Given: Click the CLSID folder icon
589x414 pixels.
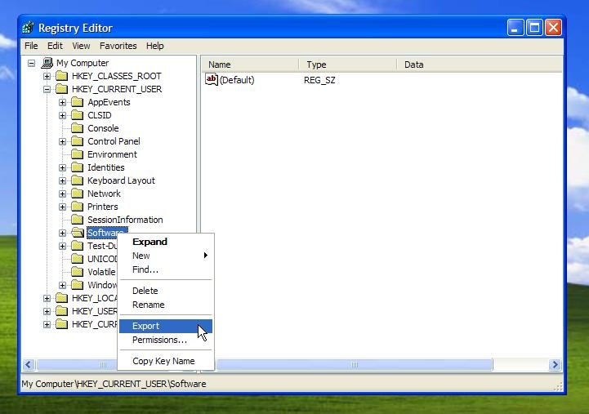Looking at the screenshot, I should (77, 115).
